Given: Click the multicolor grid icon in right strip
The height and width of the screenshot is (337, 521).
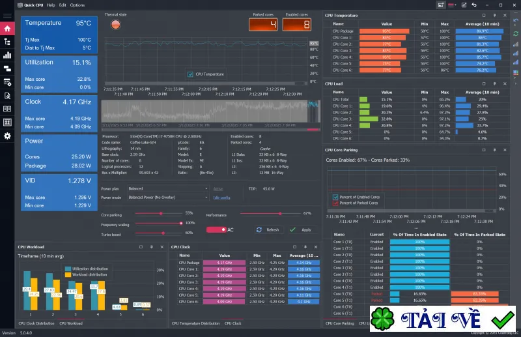Looking at the screenshot, I should (x=516, y=72).
